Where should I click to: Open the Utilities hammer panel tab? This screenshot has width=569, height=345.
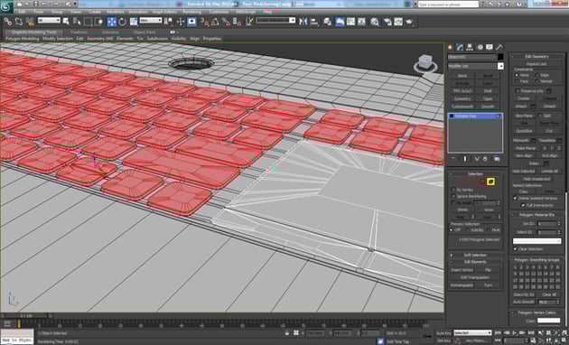(499, 47)
